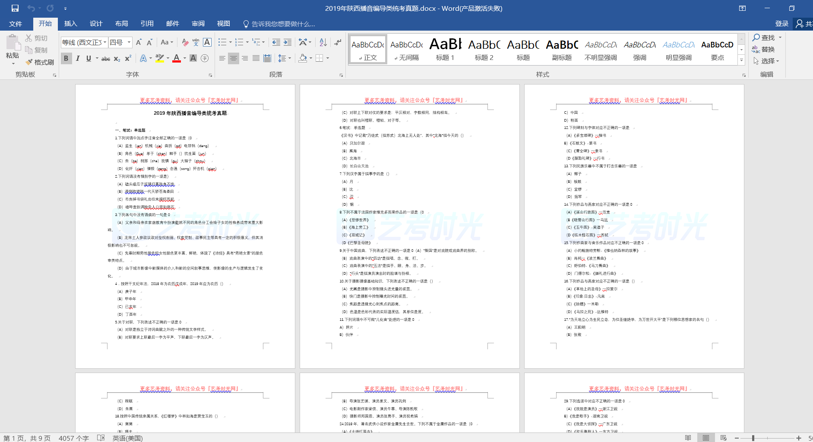Open the 插入 (Insert) ribbon tab

pyautogui.click(x=70, y=24)
